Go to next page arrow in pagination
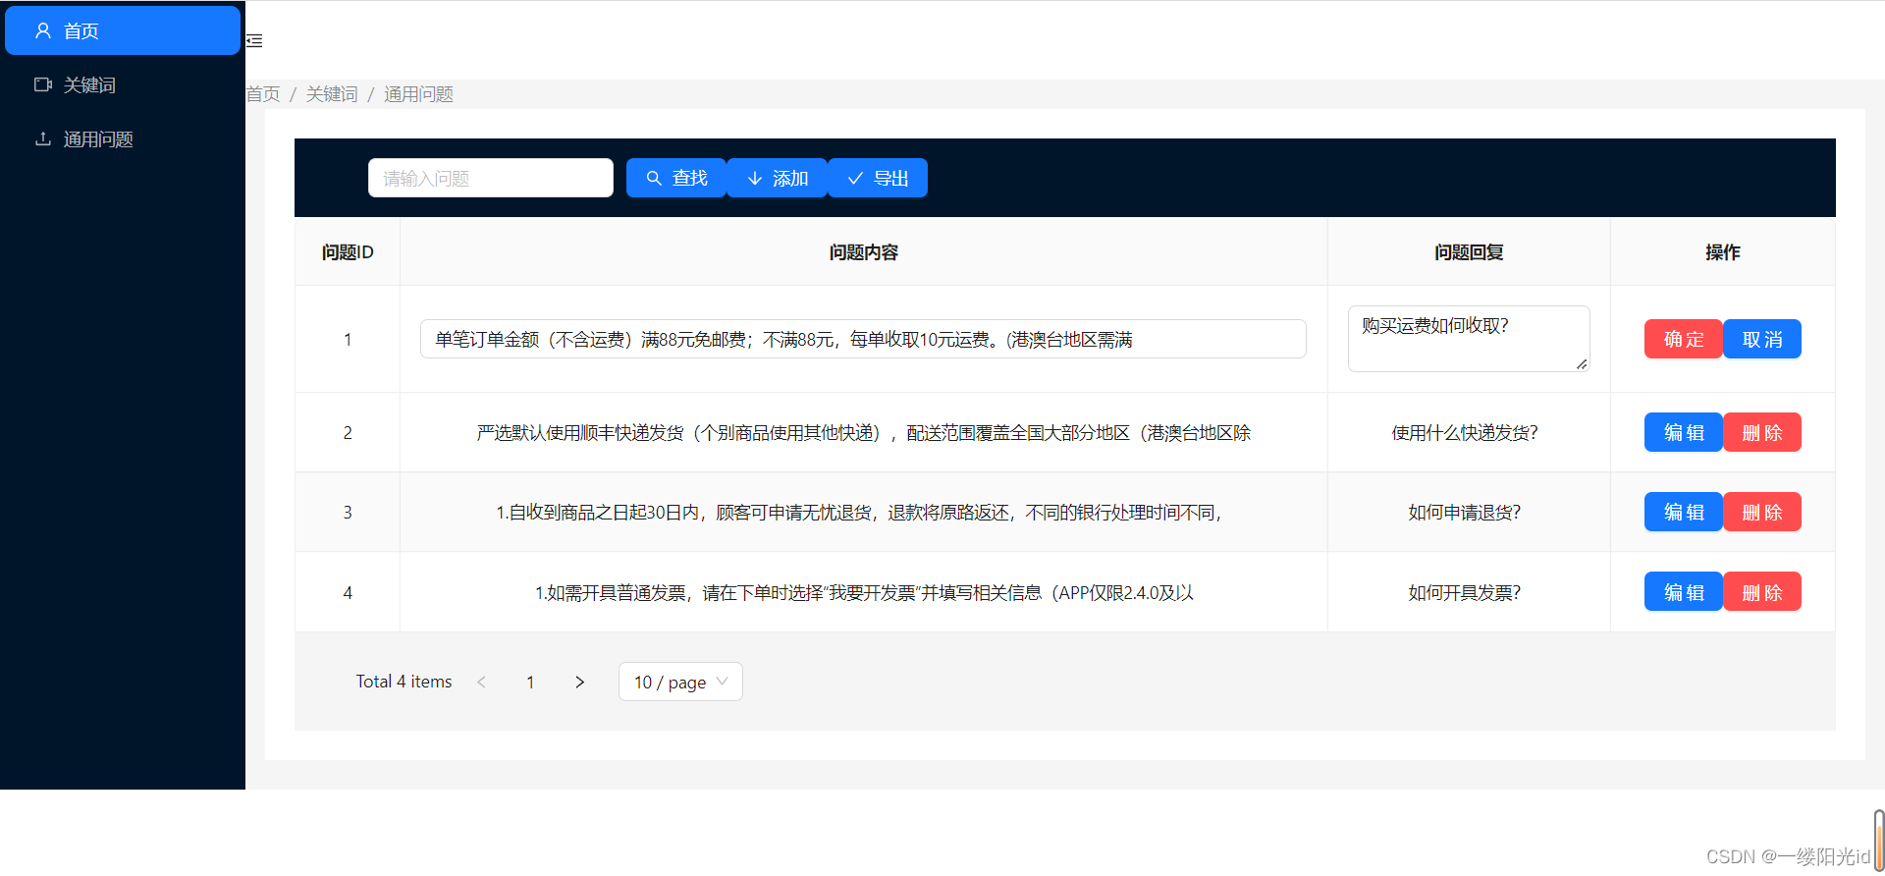 click(x=579, y=682)
